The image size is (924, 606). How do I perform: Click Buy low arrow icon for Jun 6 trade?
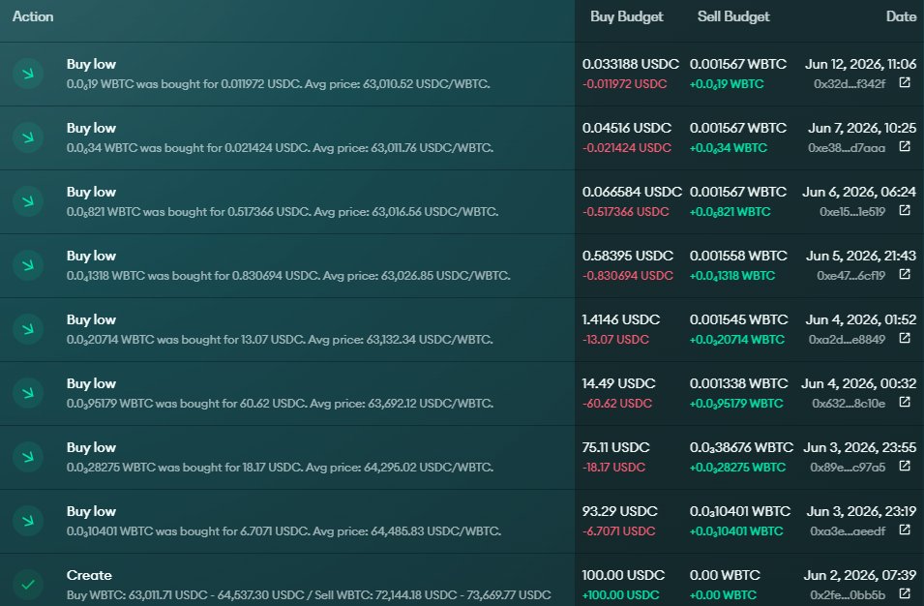tap(28, 201)
